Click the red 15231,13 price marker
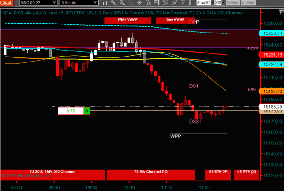This screenshot has width=284, height=191. pos(271,55)
